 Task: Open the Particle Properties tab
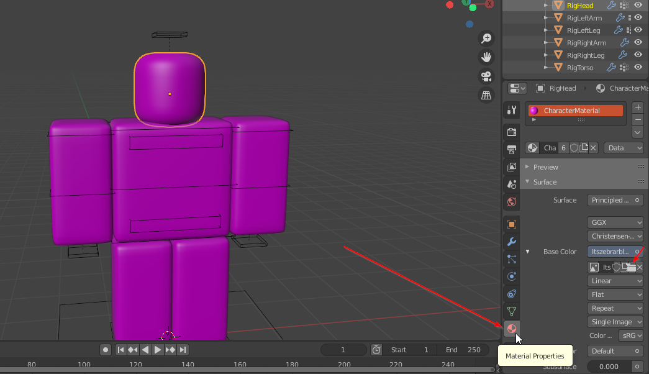pos(512,259)
